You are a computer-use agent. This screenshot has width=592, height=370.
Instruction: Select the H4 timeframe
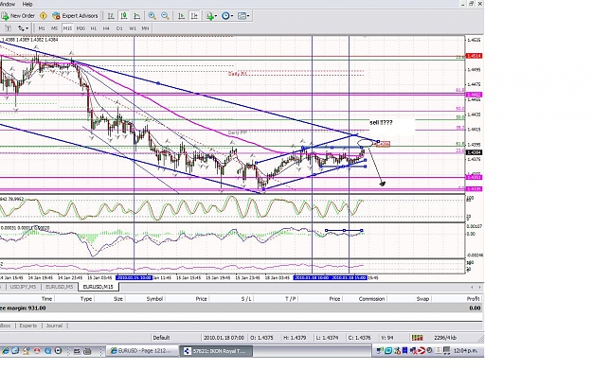tap(106, 28)
